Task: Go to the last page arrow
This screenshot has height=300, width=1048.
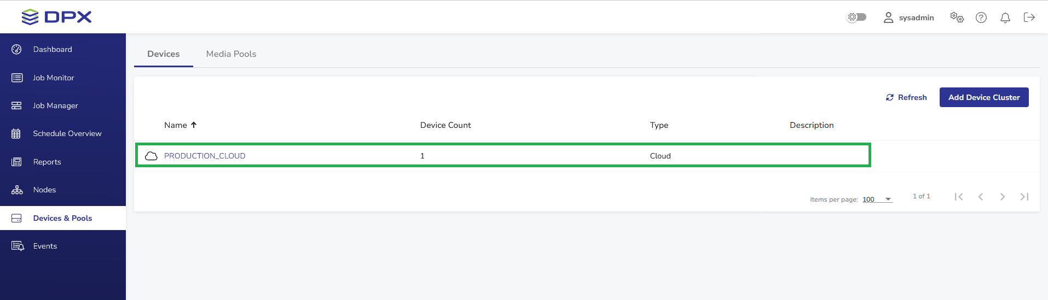Action: pos(1024,197)
